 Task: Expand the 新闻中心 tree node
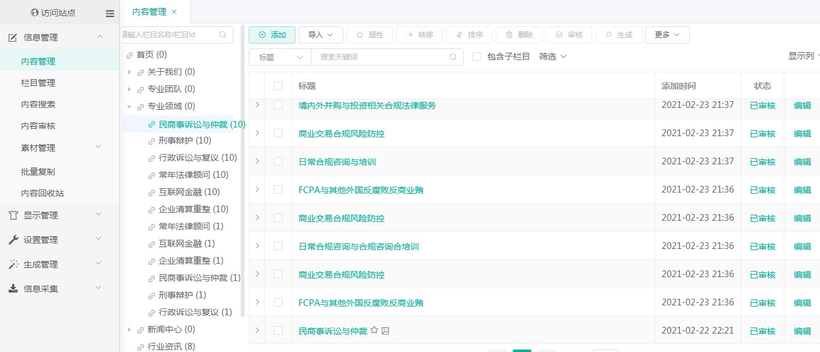130,329
